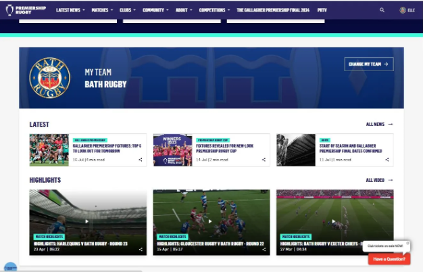Image resolution: width=423 pixels, height=272 pixels.
Task: Click the ELLE account name
Action: [411, 10]
